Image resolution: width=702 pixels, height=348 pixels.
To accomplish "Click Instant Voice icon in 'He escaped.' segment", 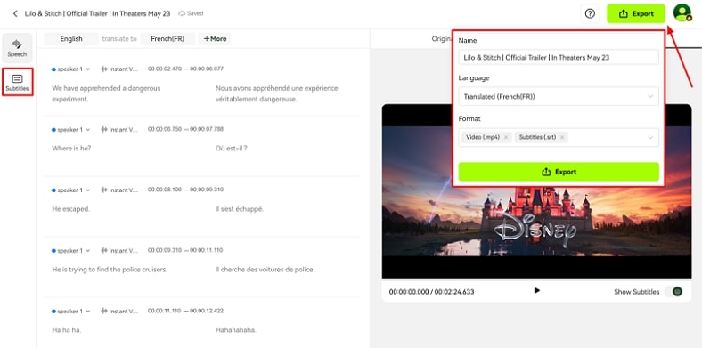I will (x=105, y=190).
